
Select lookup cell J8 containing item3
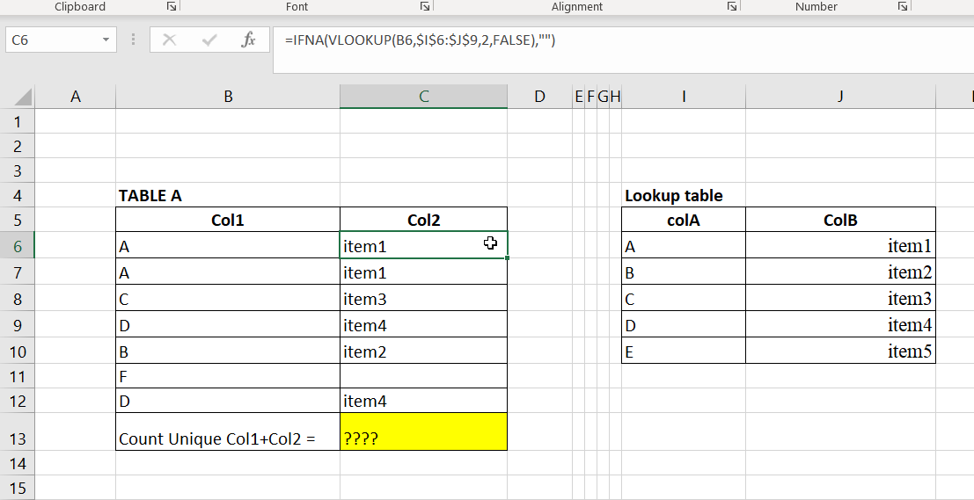[840, 299]
